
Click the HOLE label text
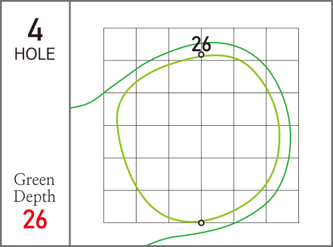[x=35, y=54]
